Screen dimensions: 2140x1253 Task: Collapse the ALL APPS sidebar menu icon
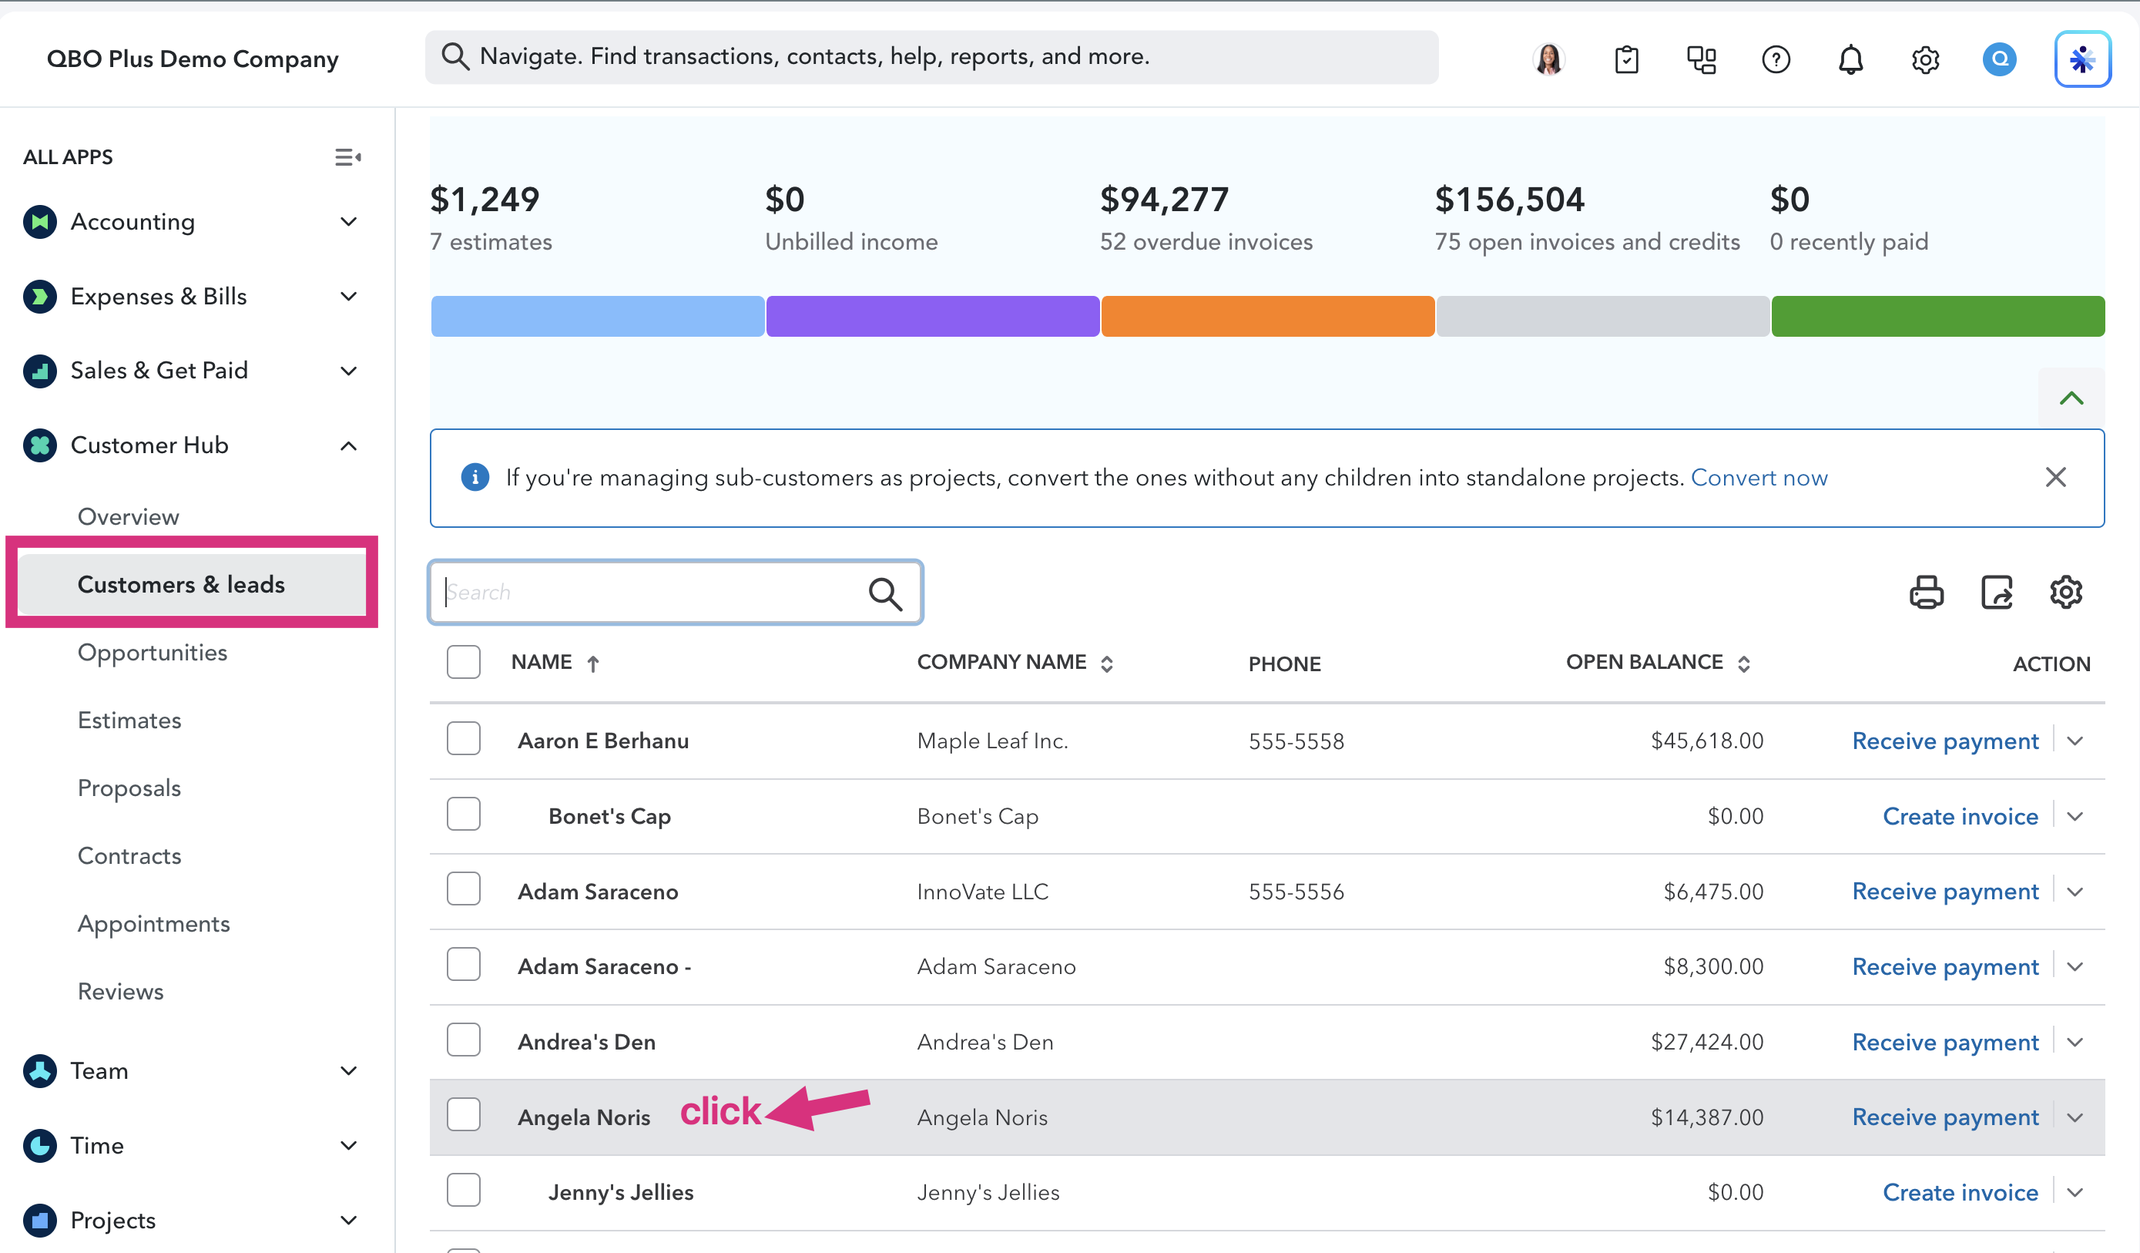347,157
